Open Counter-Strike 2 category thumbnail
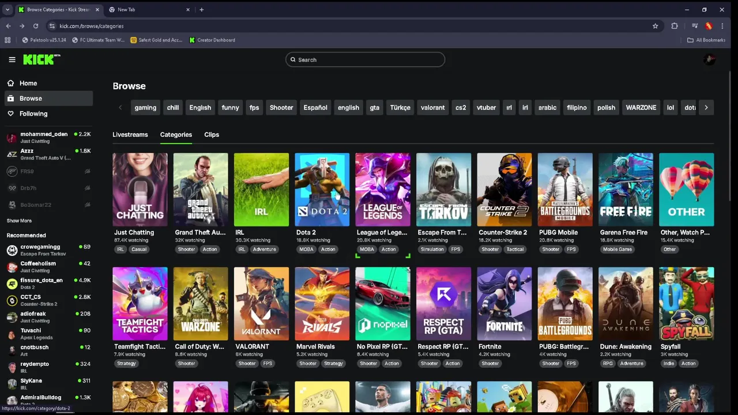 coord(504,190)
